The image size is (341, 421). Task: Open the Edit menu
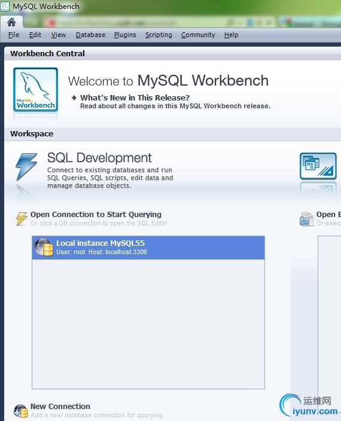[35, 35]
